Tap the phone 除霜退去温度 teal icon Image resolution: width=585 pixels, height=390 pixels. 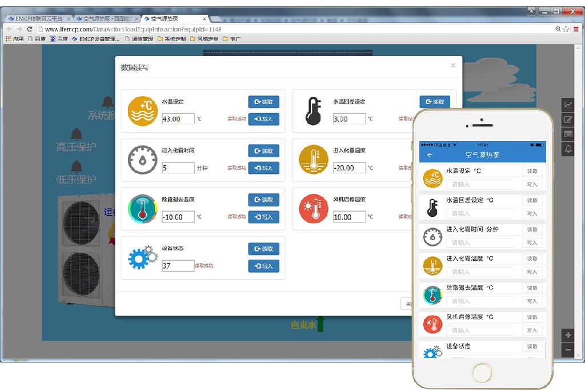tap(433, 295)
